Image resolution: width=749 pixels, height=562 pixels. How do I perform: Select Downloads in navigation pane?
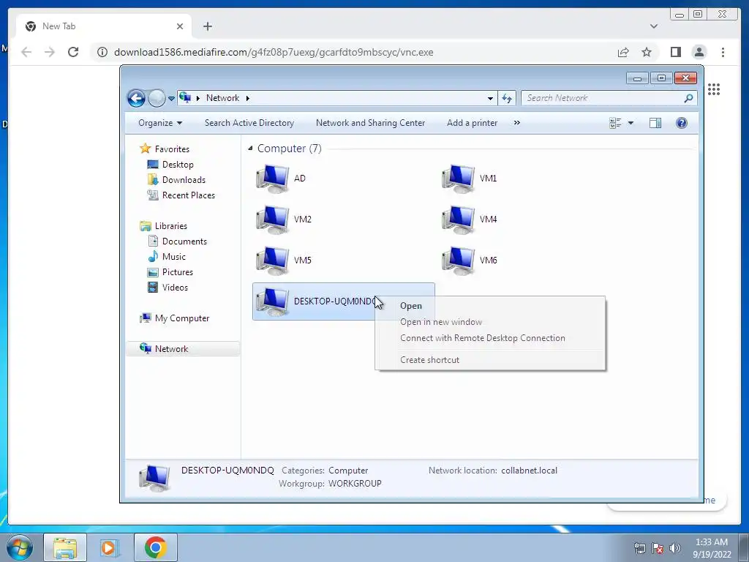[176, 180]
